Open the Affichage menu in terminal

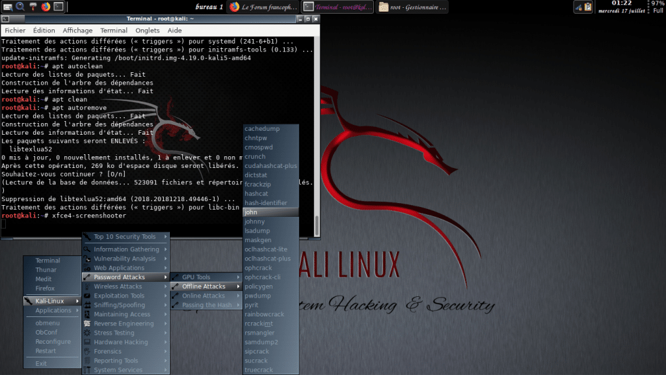(77, 31)
